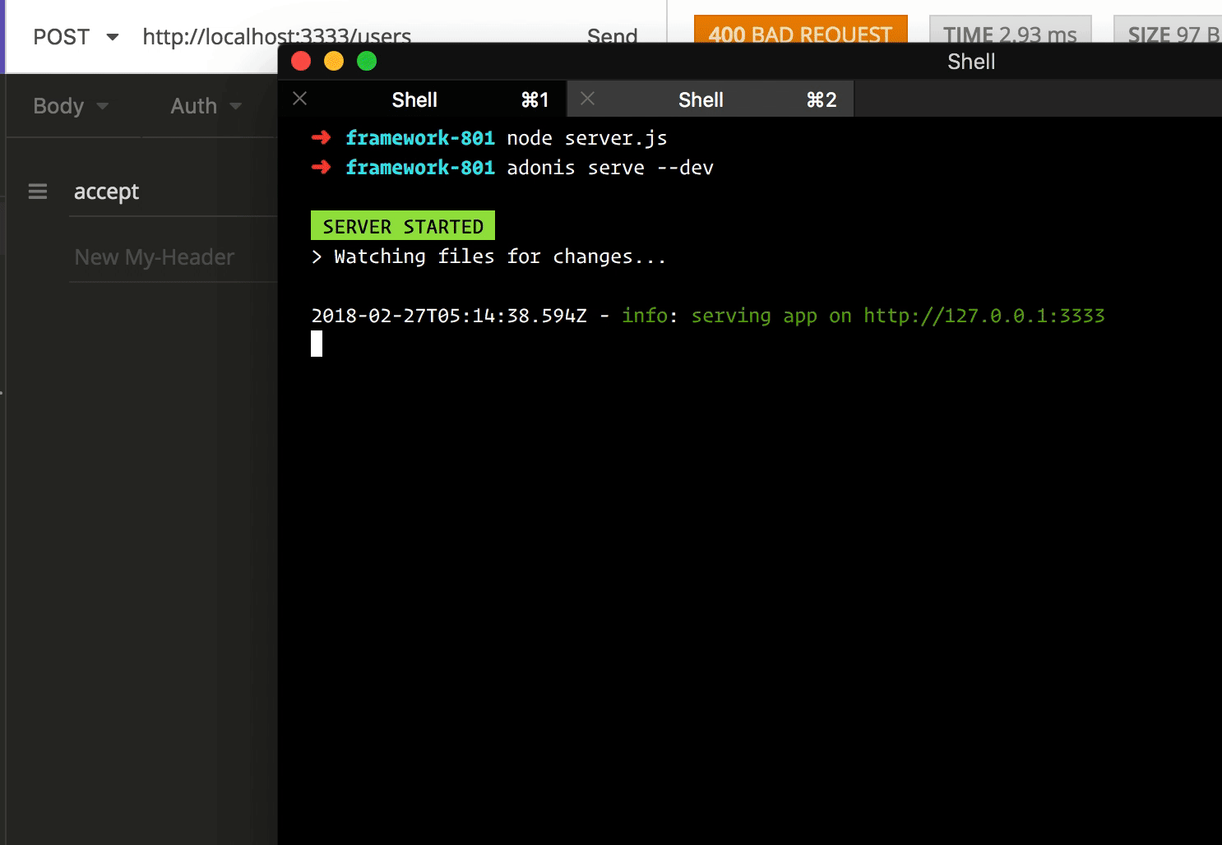Click the timestamp 2018-02-27T05:14:38.594Z
This screenshot has height=845, width=1222.
pos(449,316)
